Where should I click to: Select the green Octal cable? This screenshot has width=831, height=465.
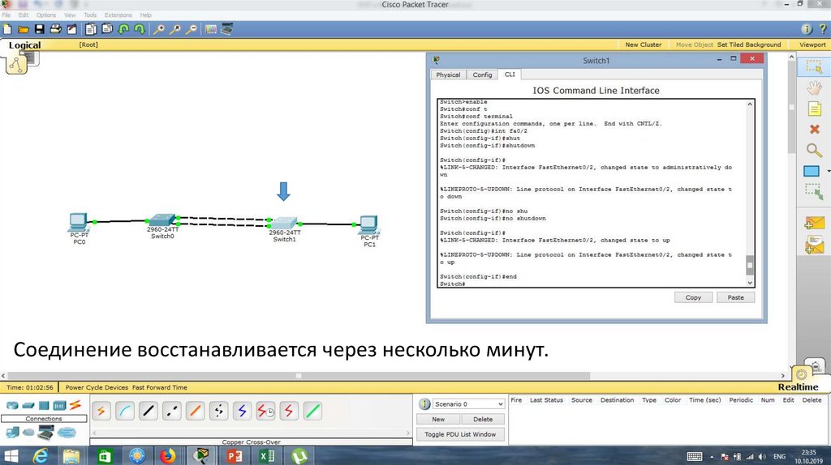(312, 411)
